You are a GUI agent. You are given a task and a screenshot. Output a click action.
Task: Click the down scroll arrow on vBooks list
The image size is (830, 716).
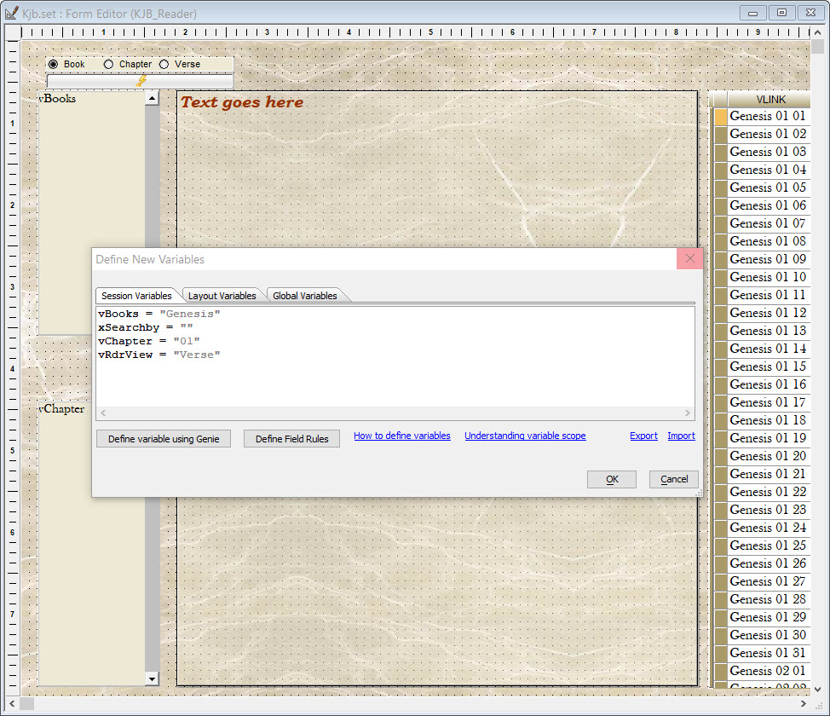click(x=152, y=678)
